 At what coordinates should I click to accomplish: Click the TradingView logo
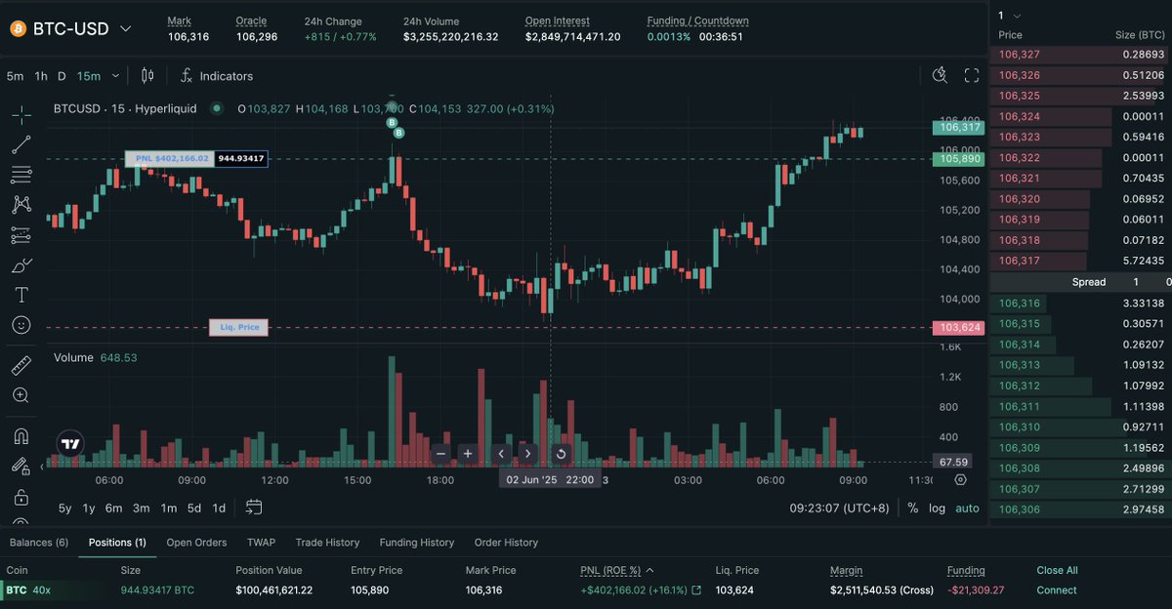(70, 444)
